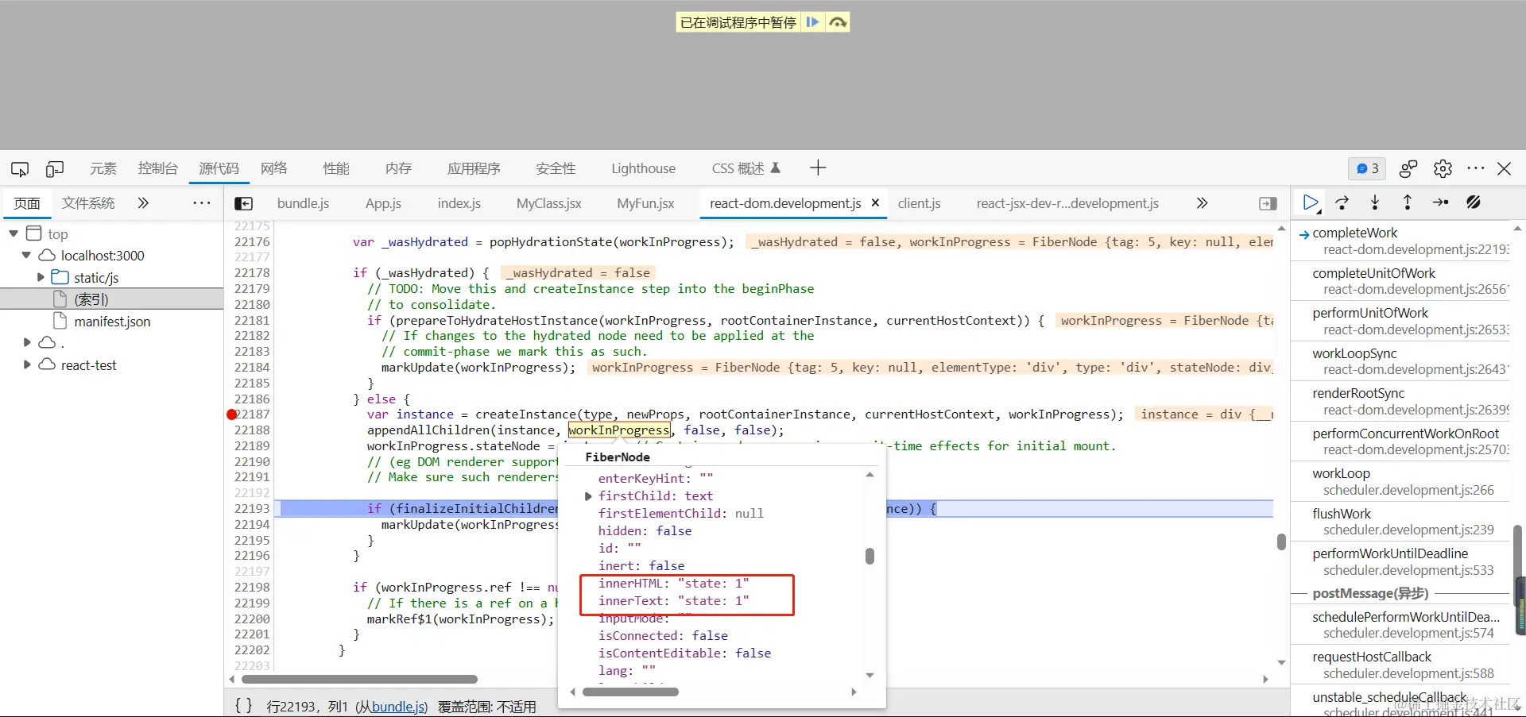Click the Step arrow icon
The image size is (1526, 717).
click(x=1440, y=202)
